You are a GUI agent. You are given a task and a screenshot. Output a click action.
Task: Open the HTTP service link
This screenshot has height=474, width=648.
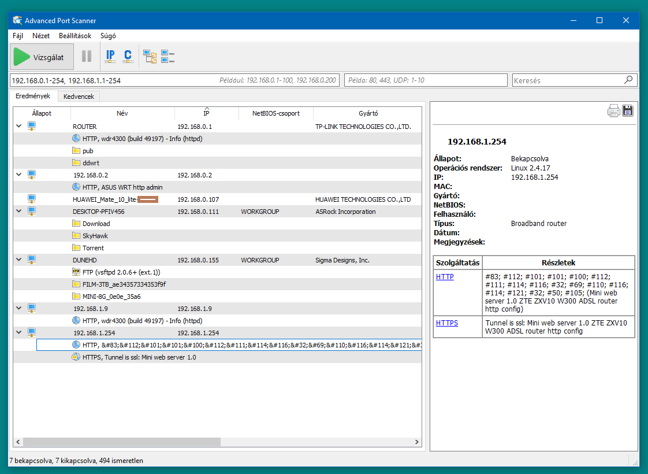tap(445, 277)
